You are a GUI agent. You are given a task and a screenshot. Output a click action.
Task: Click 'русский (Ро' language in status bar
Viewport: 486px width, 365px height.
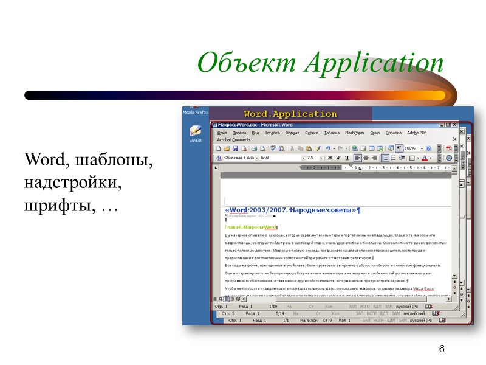(x=407, y=307)
